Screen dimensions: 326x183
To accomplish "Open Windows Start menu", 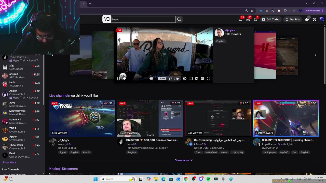I will (x=96, y=179).
